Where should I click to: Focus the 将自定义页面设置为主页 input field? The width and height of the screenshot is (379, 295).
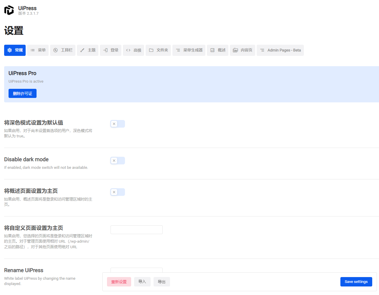136,230
